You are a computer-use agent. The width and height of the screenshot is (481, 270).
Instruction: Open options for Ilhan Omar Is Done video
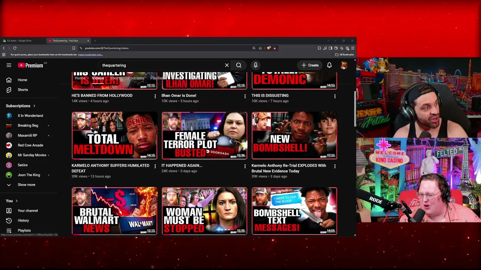(x=245, y=96)
